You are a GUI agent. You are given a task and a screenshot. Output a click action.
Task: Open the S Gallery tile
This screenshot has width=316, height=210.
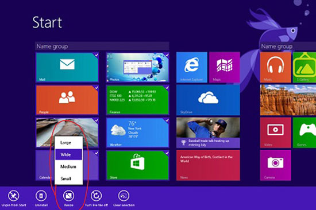coord(305,67)
